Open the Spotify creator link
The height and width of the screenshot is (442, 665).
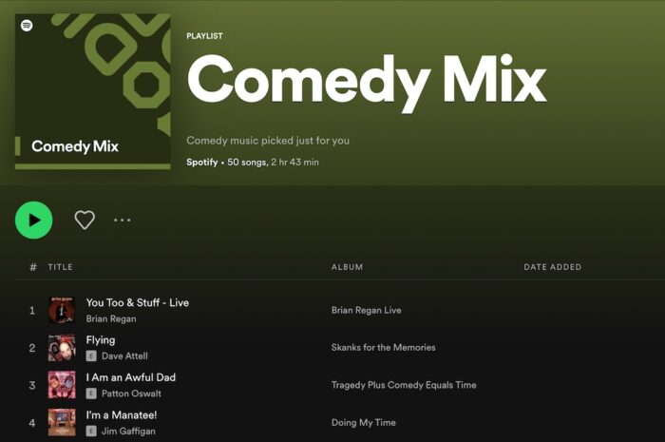201,162
